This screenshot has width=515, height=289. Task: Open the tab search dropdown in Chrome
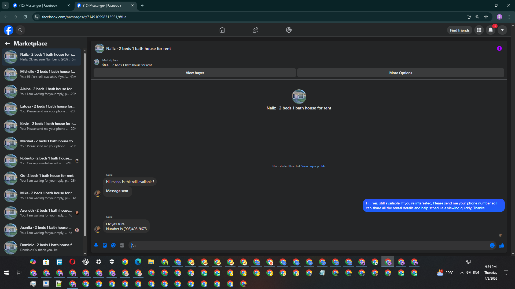point(5,6)
